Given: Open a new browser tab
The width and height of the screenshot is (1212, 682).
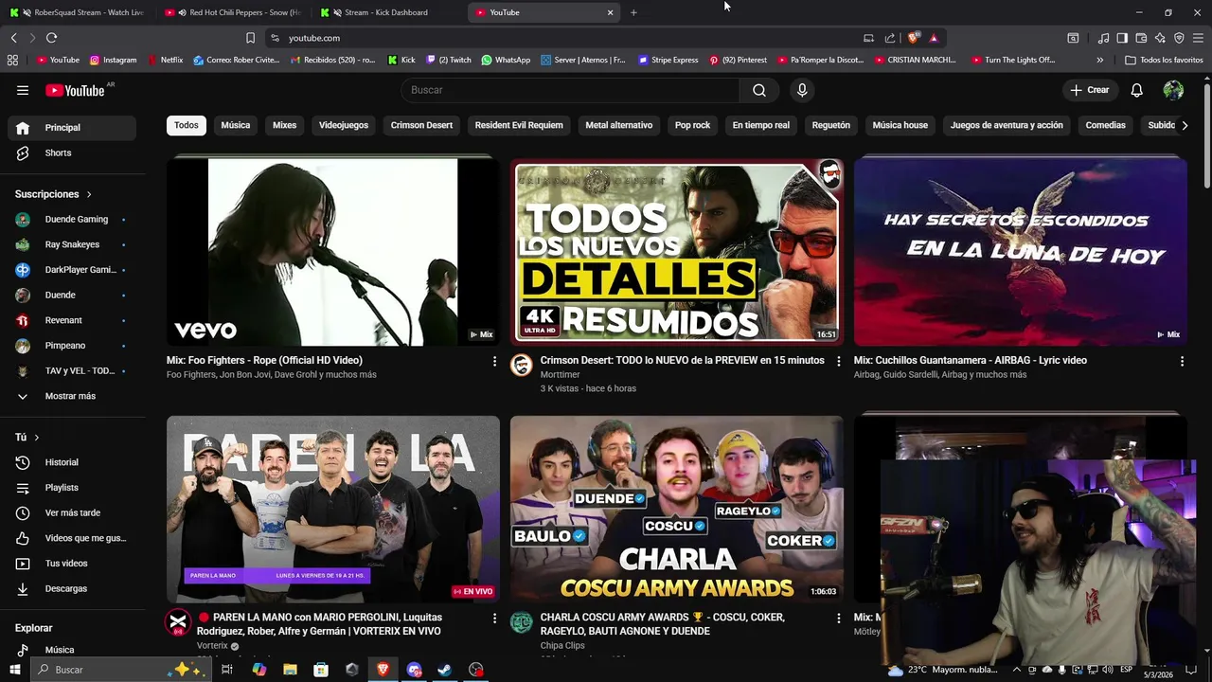Looking at the screenshot, I should pyautogui.click(x=633, y=12).
